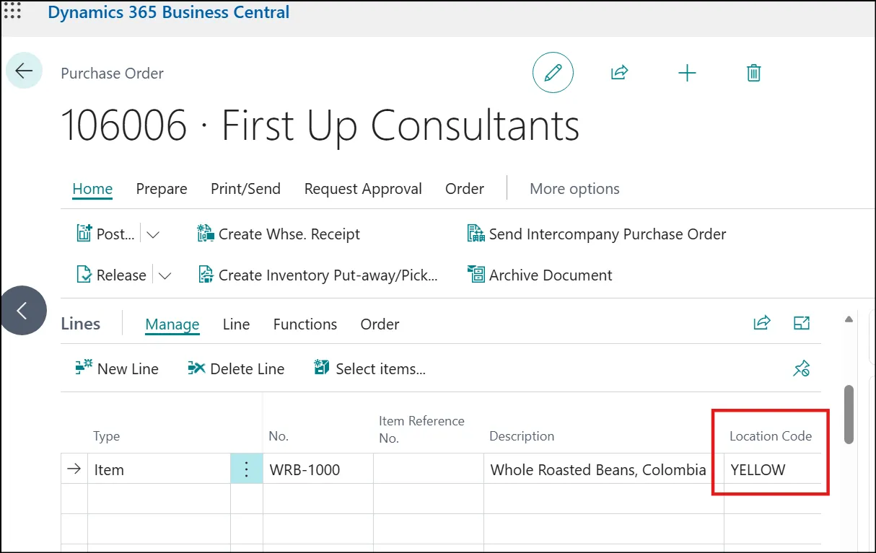Image resolution: width=876 pixels, height=553 pixels.
Task: Share the Lines section via its icon
Action: (x=762, y=323)
